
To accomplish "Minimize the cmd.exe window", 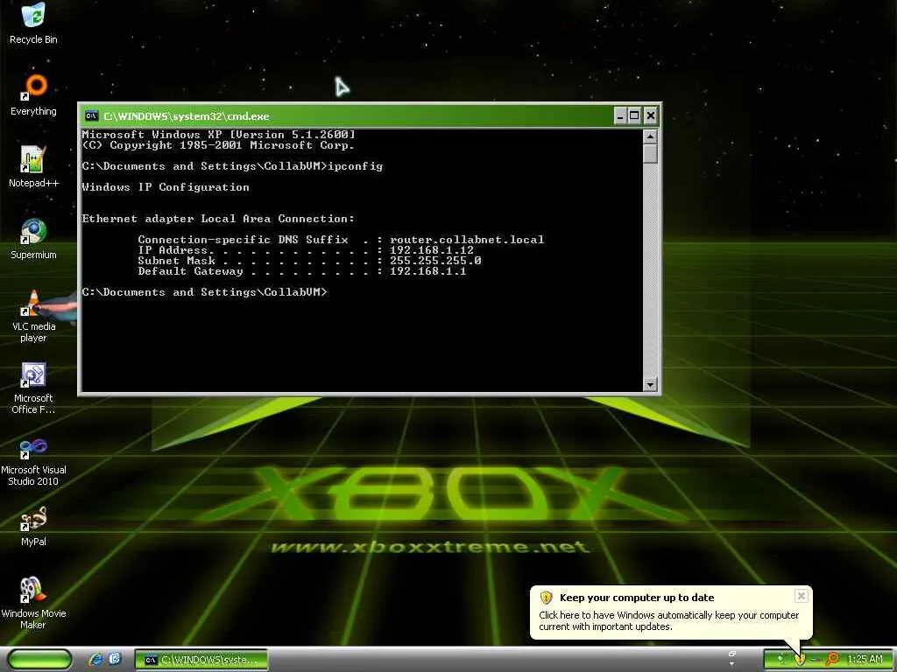I will [620, 116].
